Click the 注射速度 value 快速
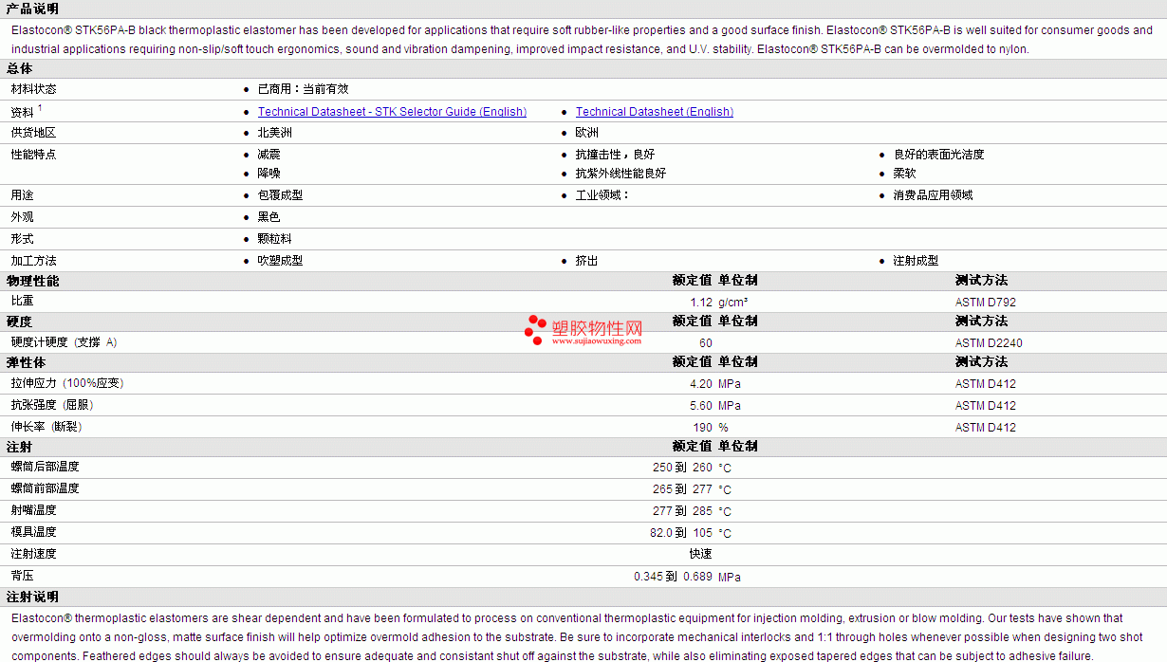This screenshot has width=1167, height=662. [x=701, y=554]
